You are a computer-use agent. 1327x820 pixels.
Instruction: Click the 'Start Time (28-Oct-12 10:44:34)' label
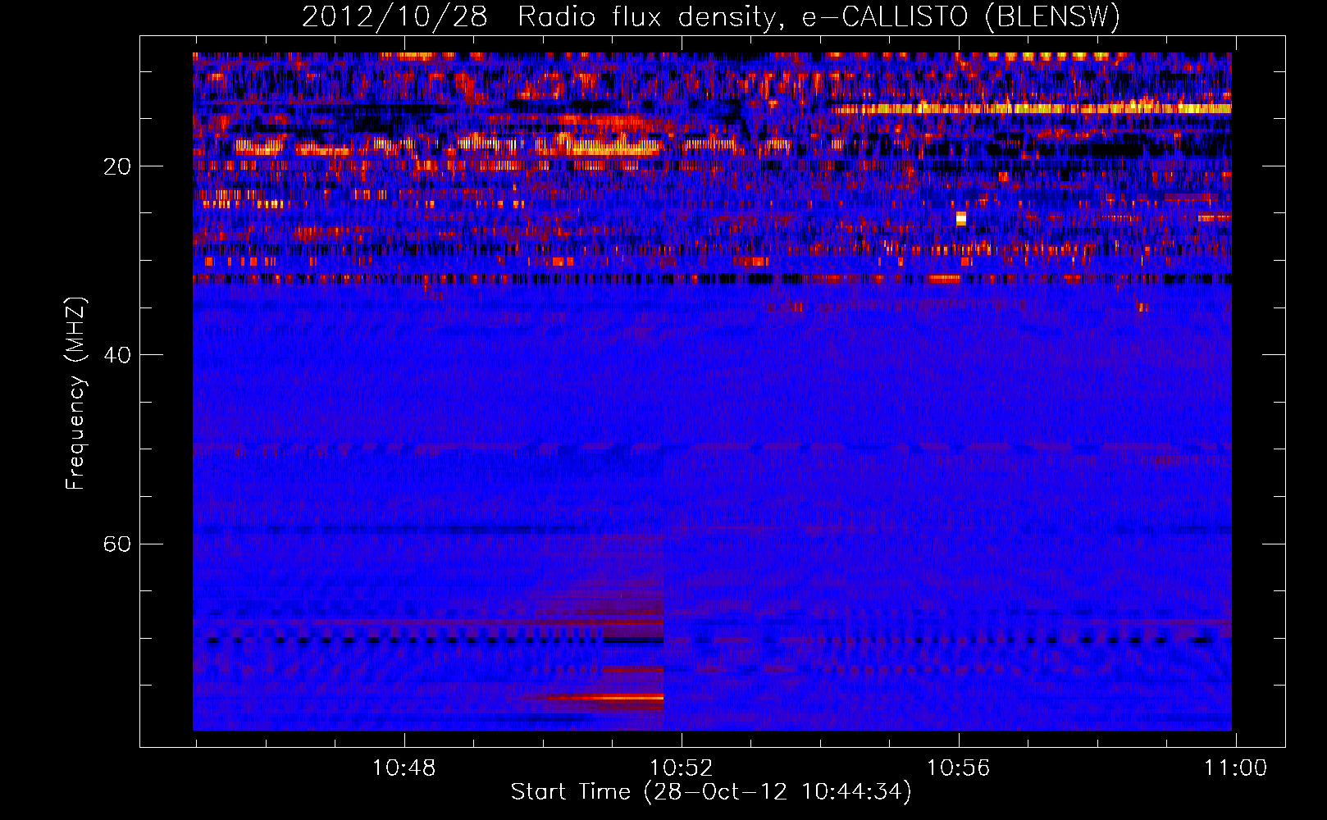pos(711,792)
